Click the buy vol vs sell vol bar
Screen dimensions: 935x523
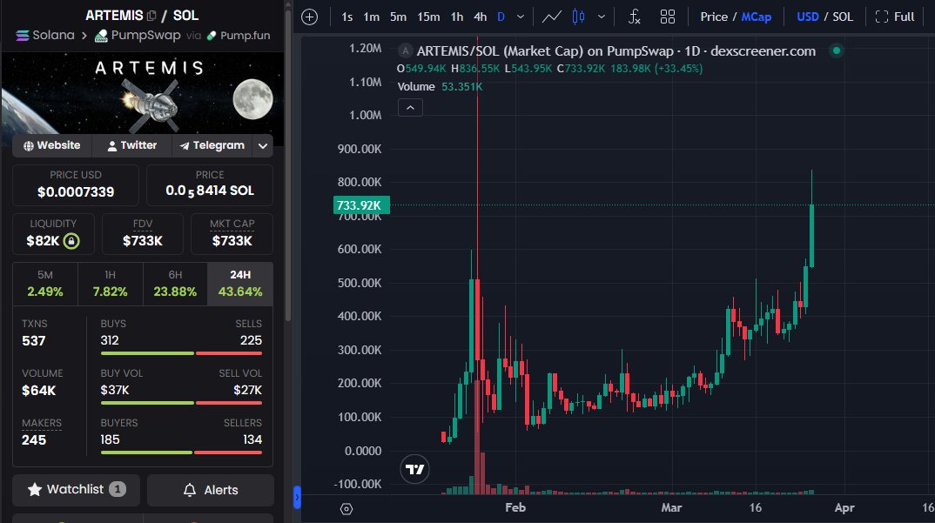181,403
